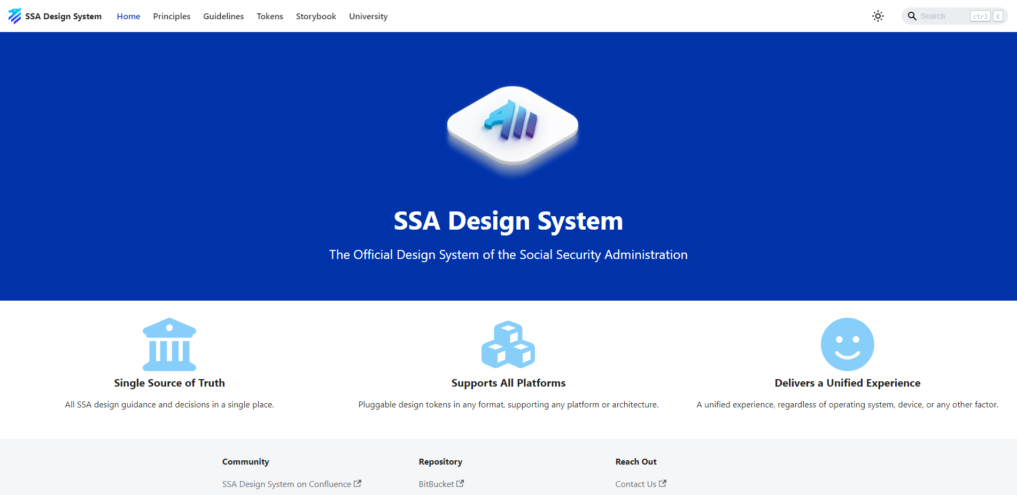Image resolution: width=1017 pixels, height=495 pixels.
Task: Click the Delivers a Unified Experience smiley icon
Action: click(x=847, y=344)
